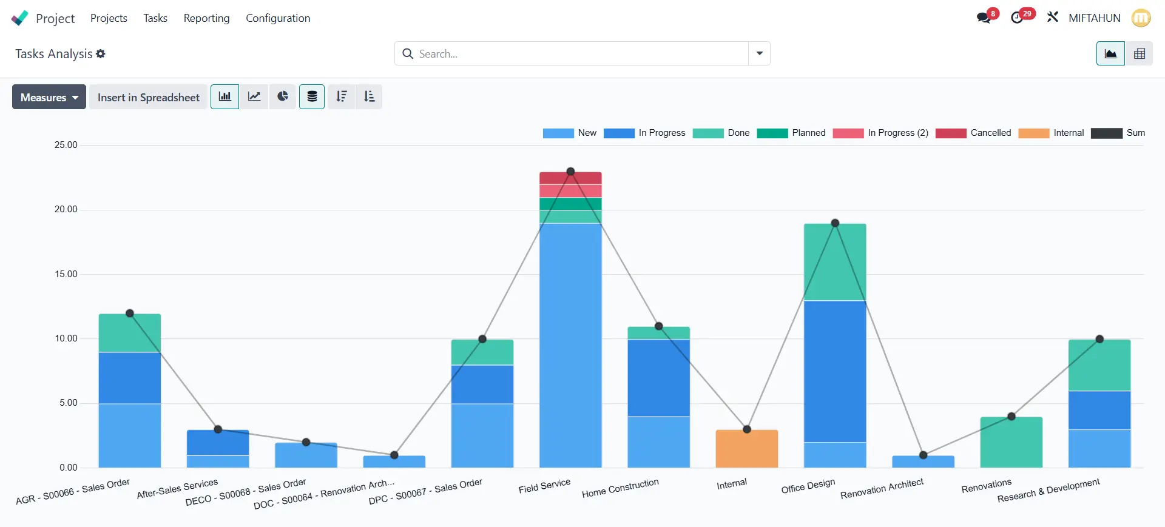Open the Projects menu
The width and height of the screenshot is (1165, 527).
coord(109,18)
